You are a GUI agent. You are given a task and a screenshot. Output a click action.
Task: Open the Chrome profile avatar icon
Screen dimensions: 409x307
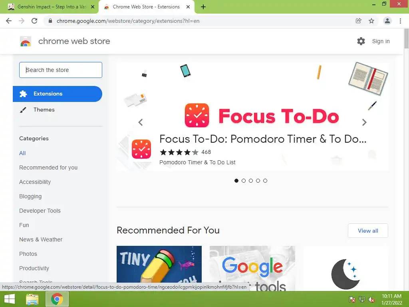(x=387, y=21)
